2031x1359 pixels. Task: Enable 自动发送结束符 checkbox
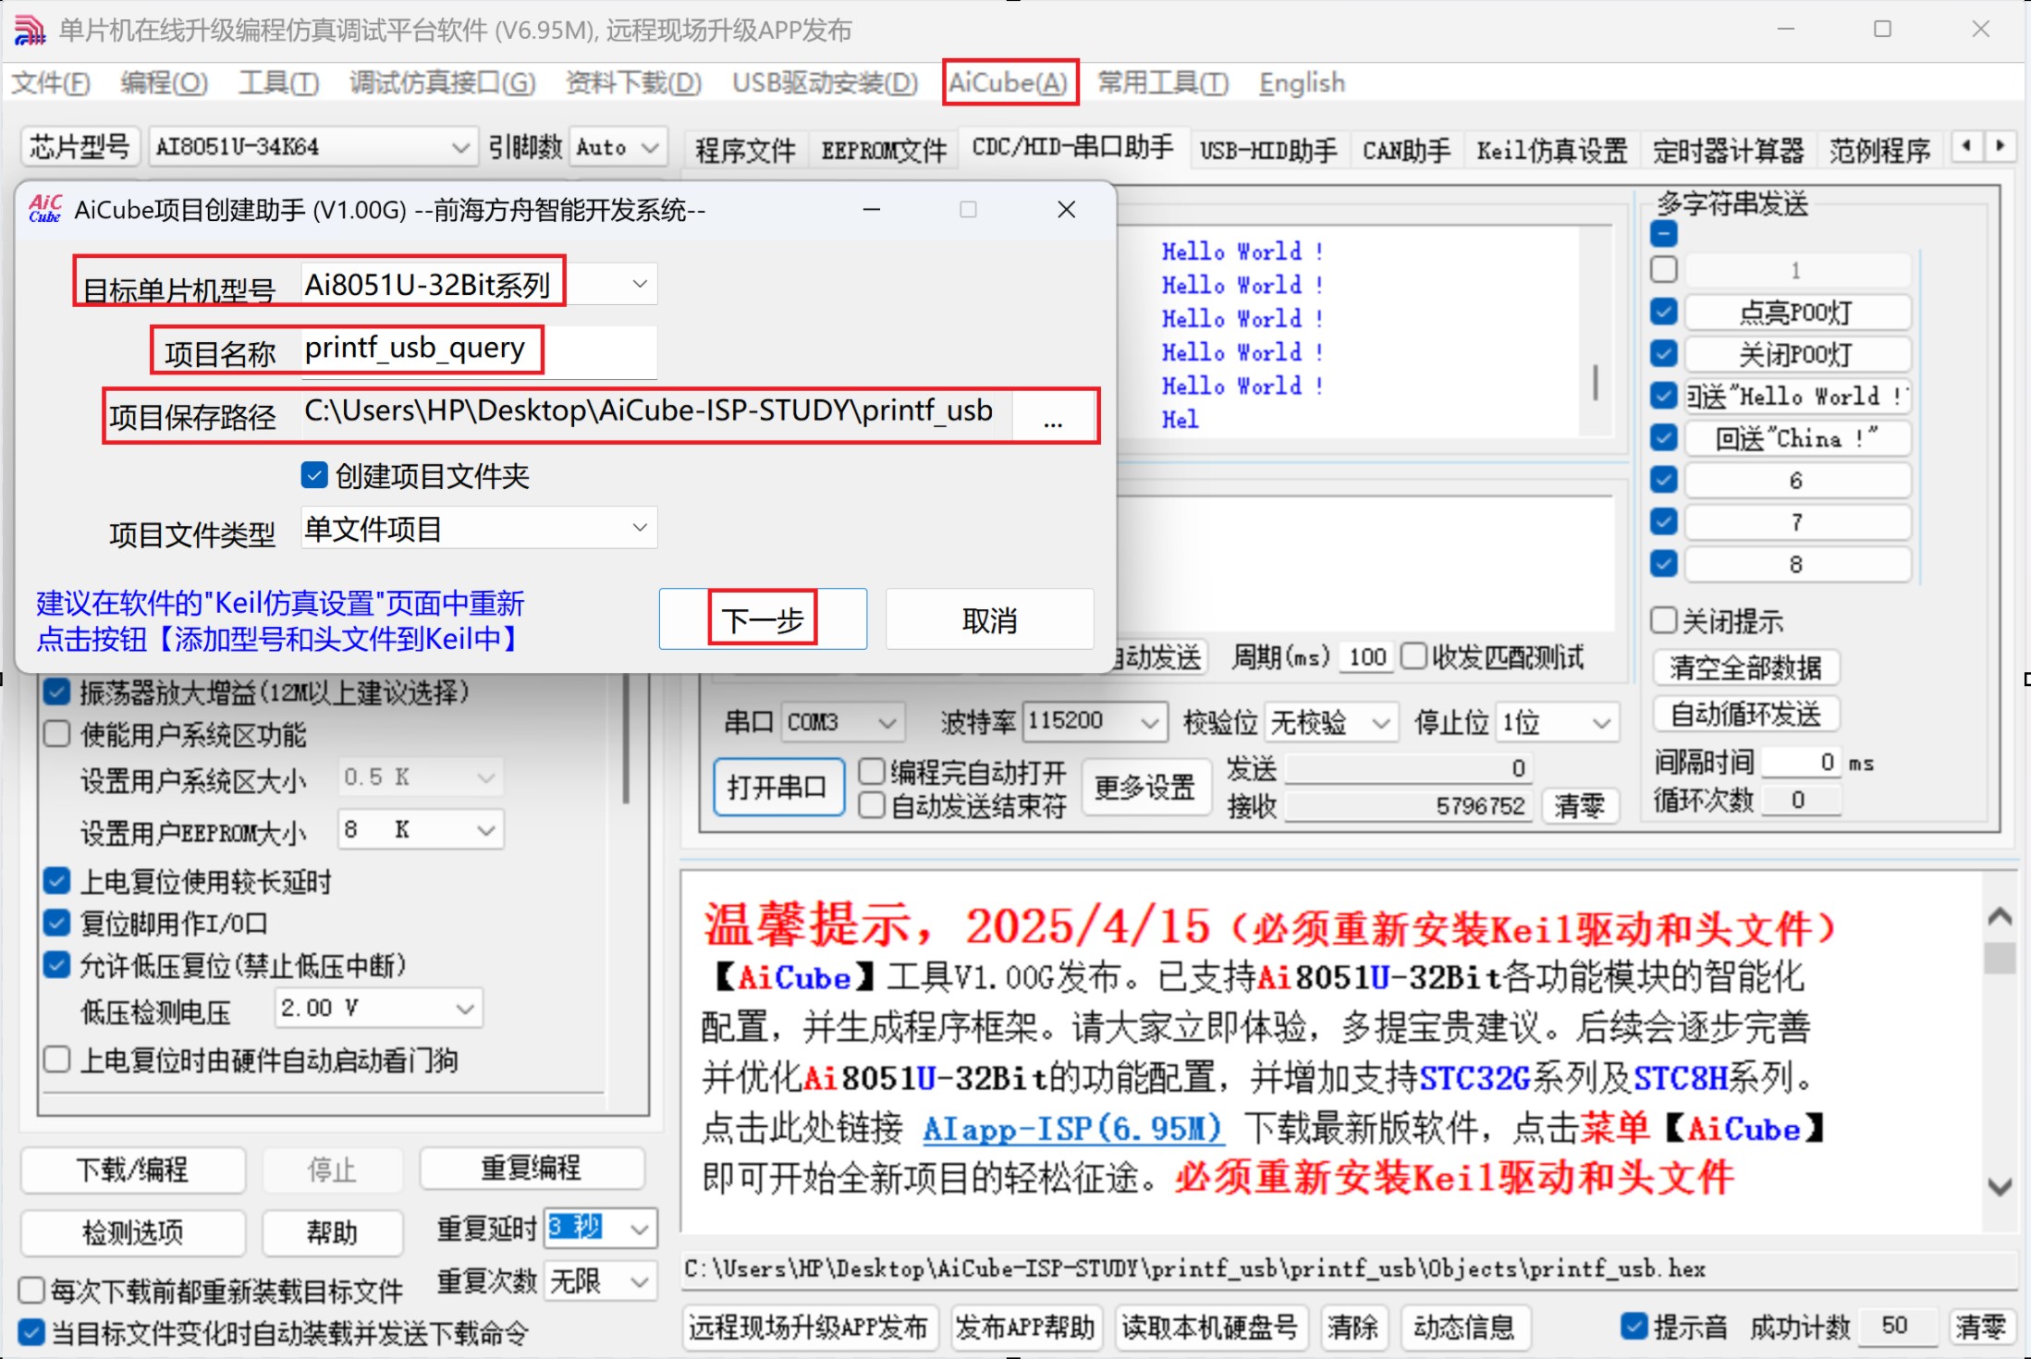pyautogui.click(x=871, y=806)
